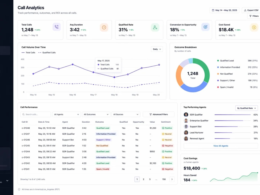Click the View All Agents link
Image resolution: width=260 pixels, height=195 pixels.
(x=221, y=146)
